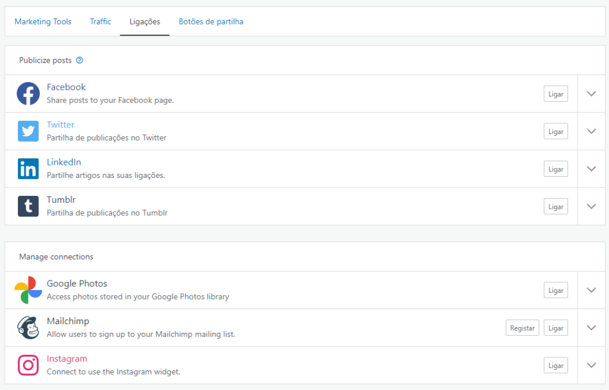This screenshot has height=390, width=609.
Task: Click 'Access photos stored in your Google Photos library' text
Action: point(138,297)
